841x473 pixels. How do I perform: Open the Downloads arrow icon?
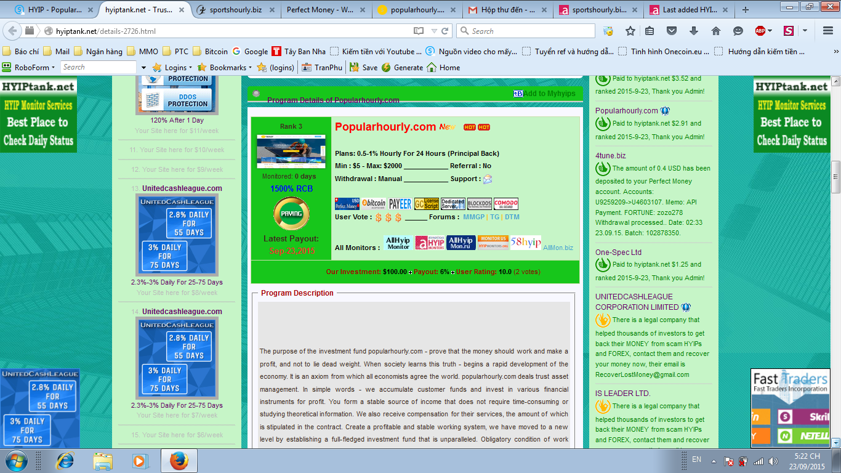694,31
